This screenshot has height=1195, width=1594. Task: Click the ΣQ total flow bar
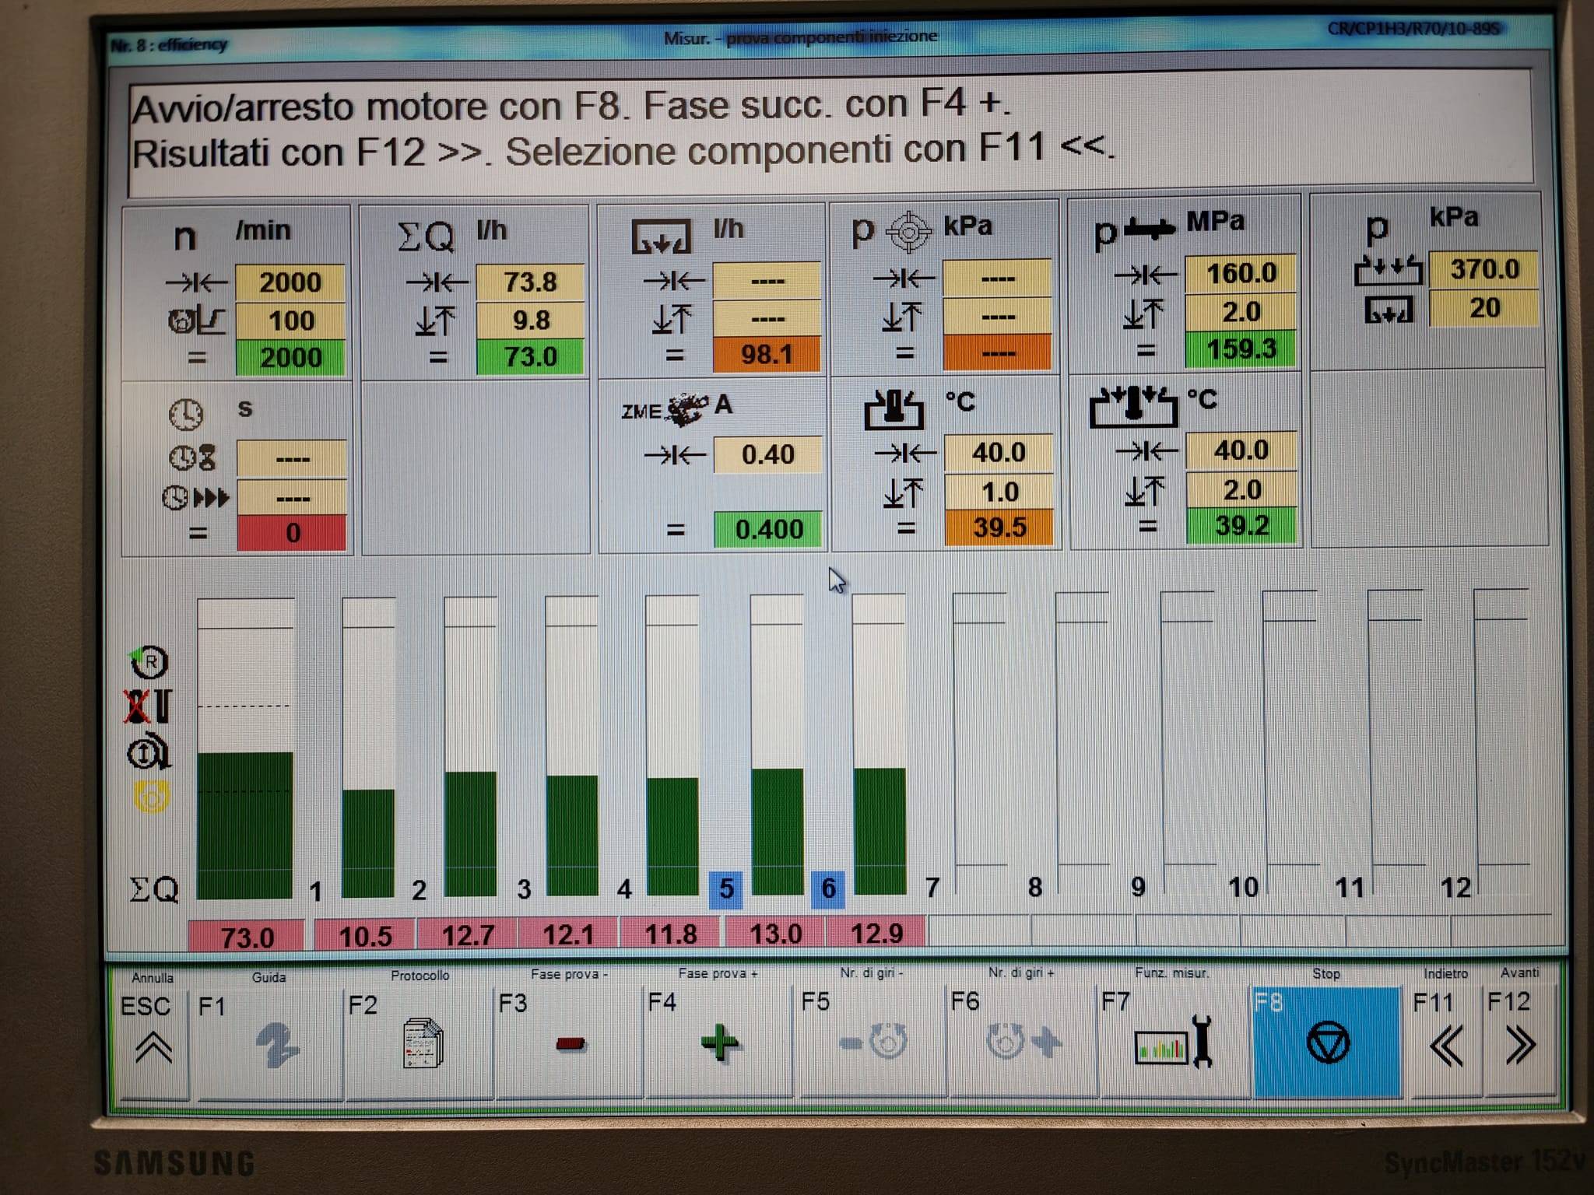245,748
